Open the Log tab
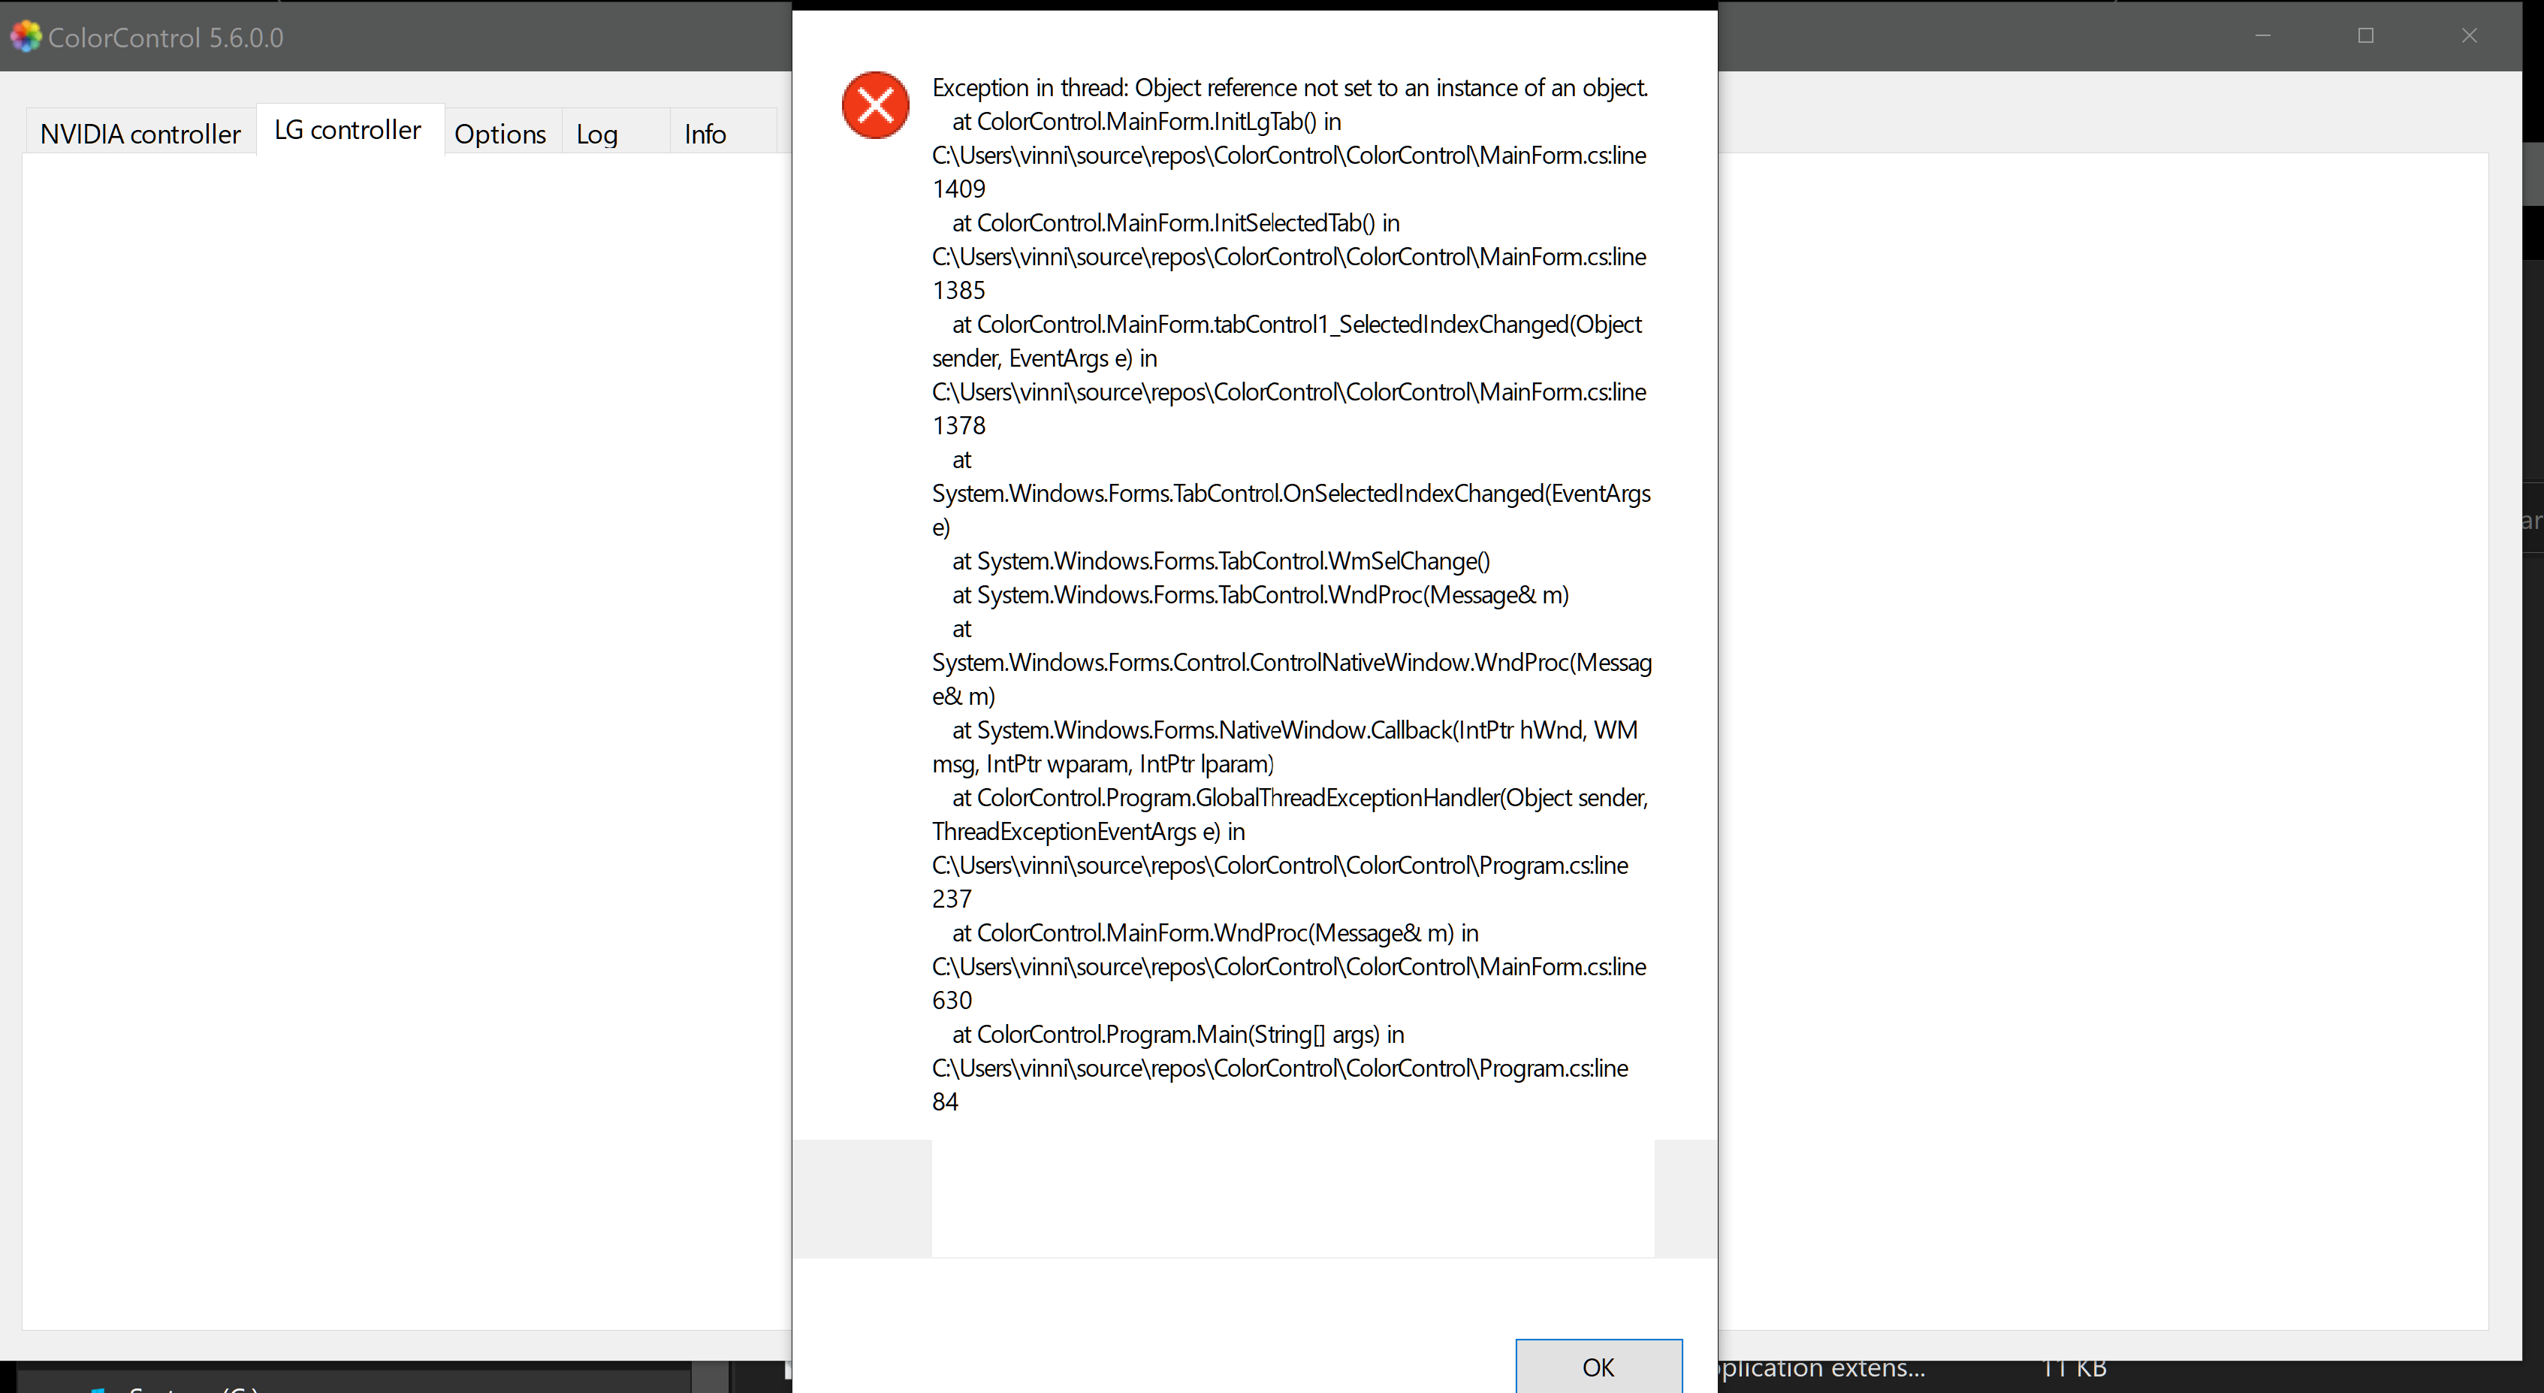Viewport: 2544px width, 1393px height. pyautogui.click(x=596, y=132)
